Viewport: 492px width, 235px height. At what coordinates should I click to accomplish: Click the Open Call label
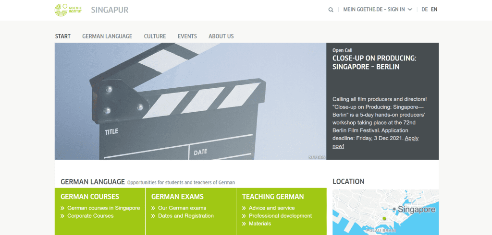coord(342,50)
